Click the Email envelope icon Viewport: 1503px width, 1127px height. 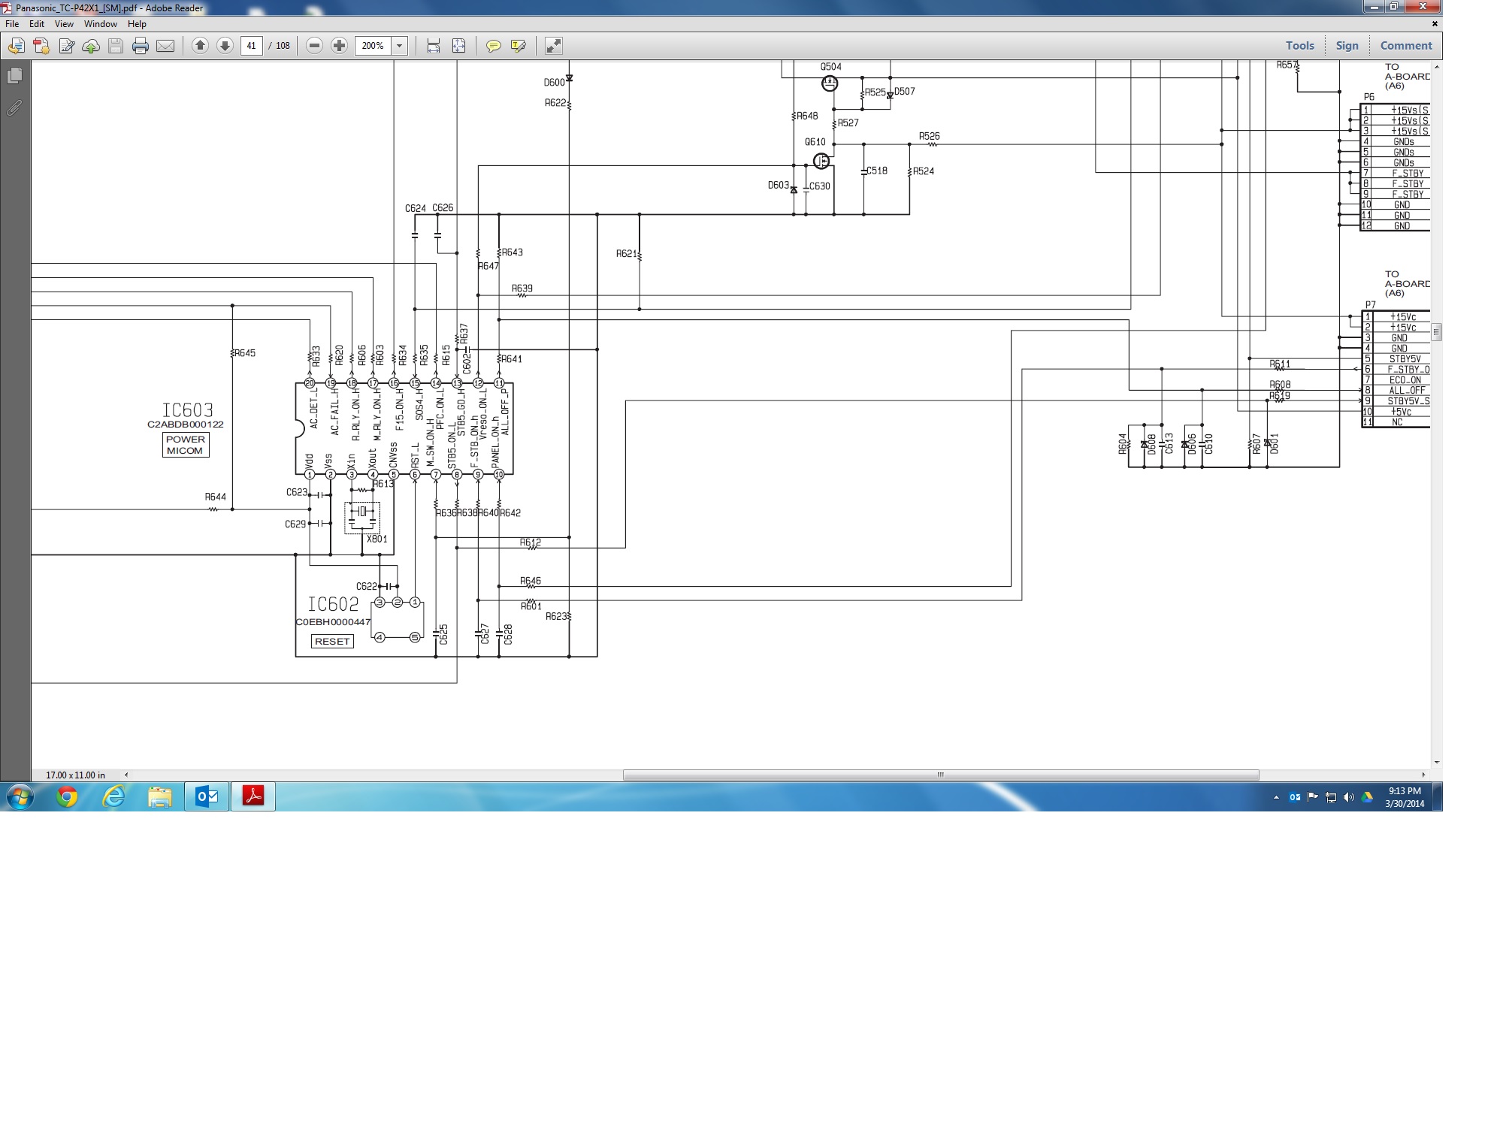tap(165, 46)
